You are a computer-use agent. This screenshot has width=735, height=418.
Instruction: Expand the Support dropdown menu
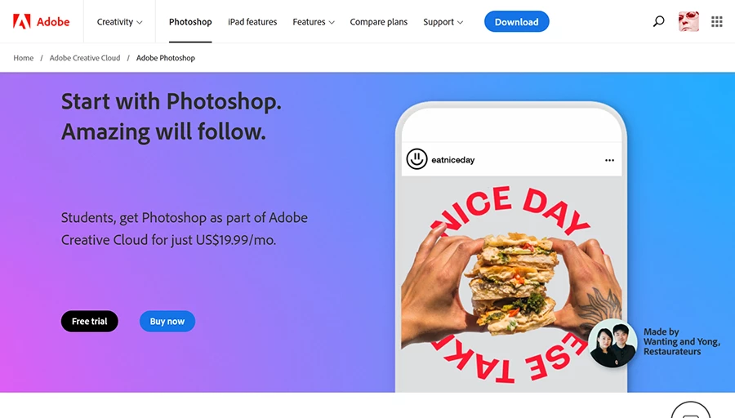(x=443, y=22)
